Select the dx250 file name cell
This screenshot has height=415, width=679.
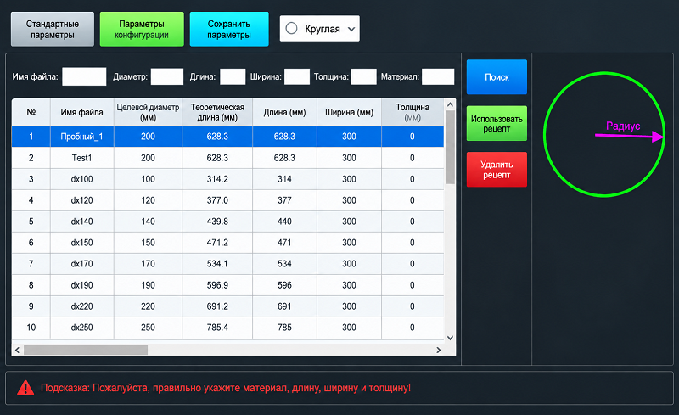tap(81, 328)
